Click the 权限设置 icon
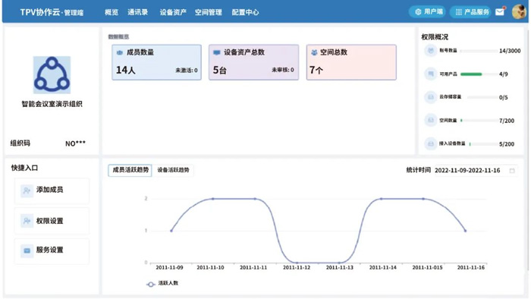This screenshot has width=531, height=299. click(27, 221)
